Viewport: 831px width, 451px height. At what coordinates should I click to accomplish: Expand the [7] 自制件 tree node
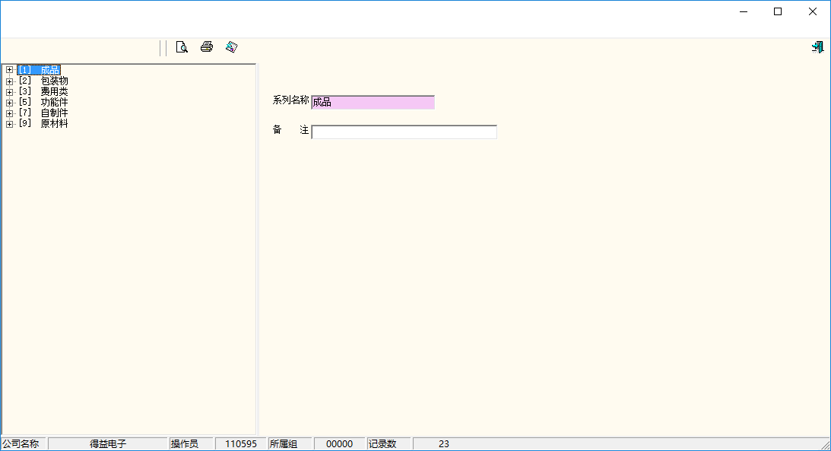pyautogui.click(x=9, y=113)
